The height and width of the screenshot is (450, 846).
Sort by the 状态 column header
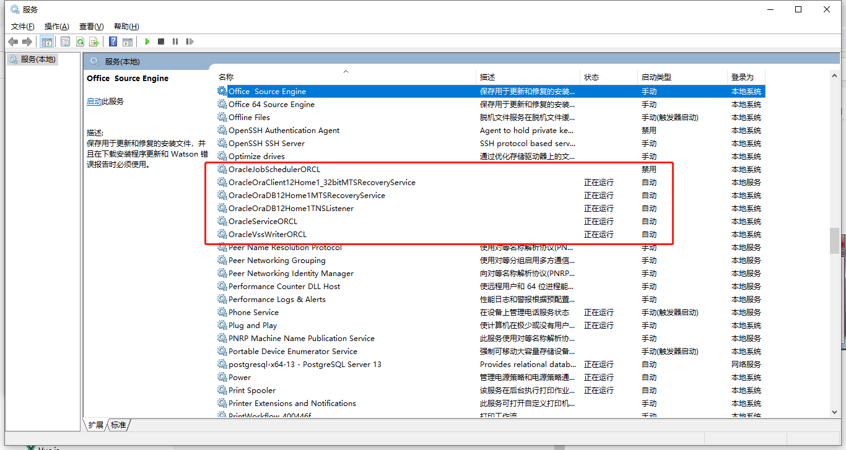click(609, 77)
